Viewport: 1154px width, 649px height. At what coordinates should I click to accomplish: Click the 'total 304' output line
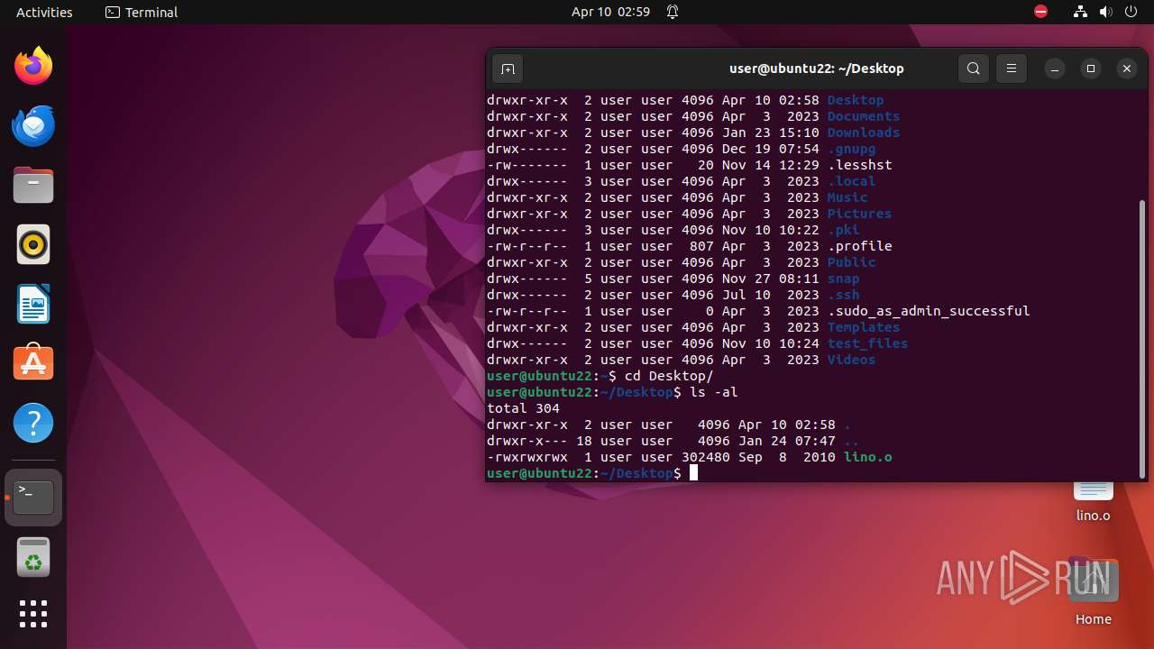pos(523,408)
